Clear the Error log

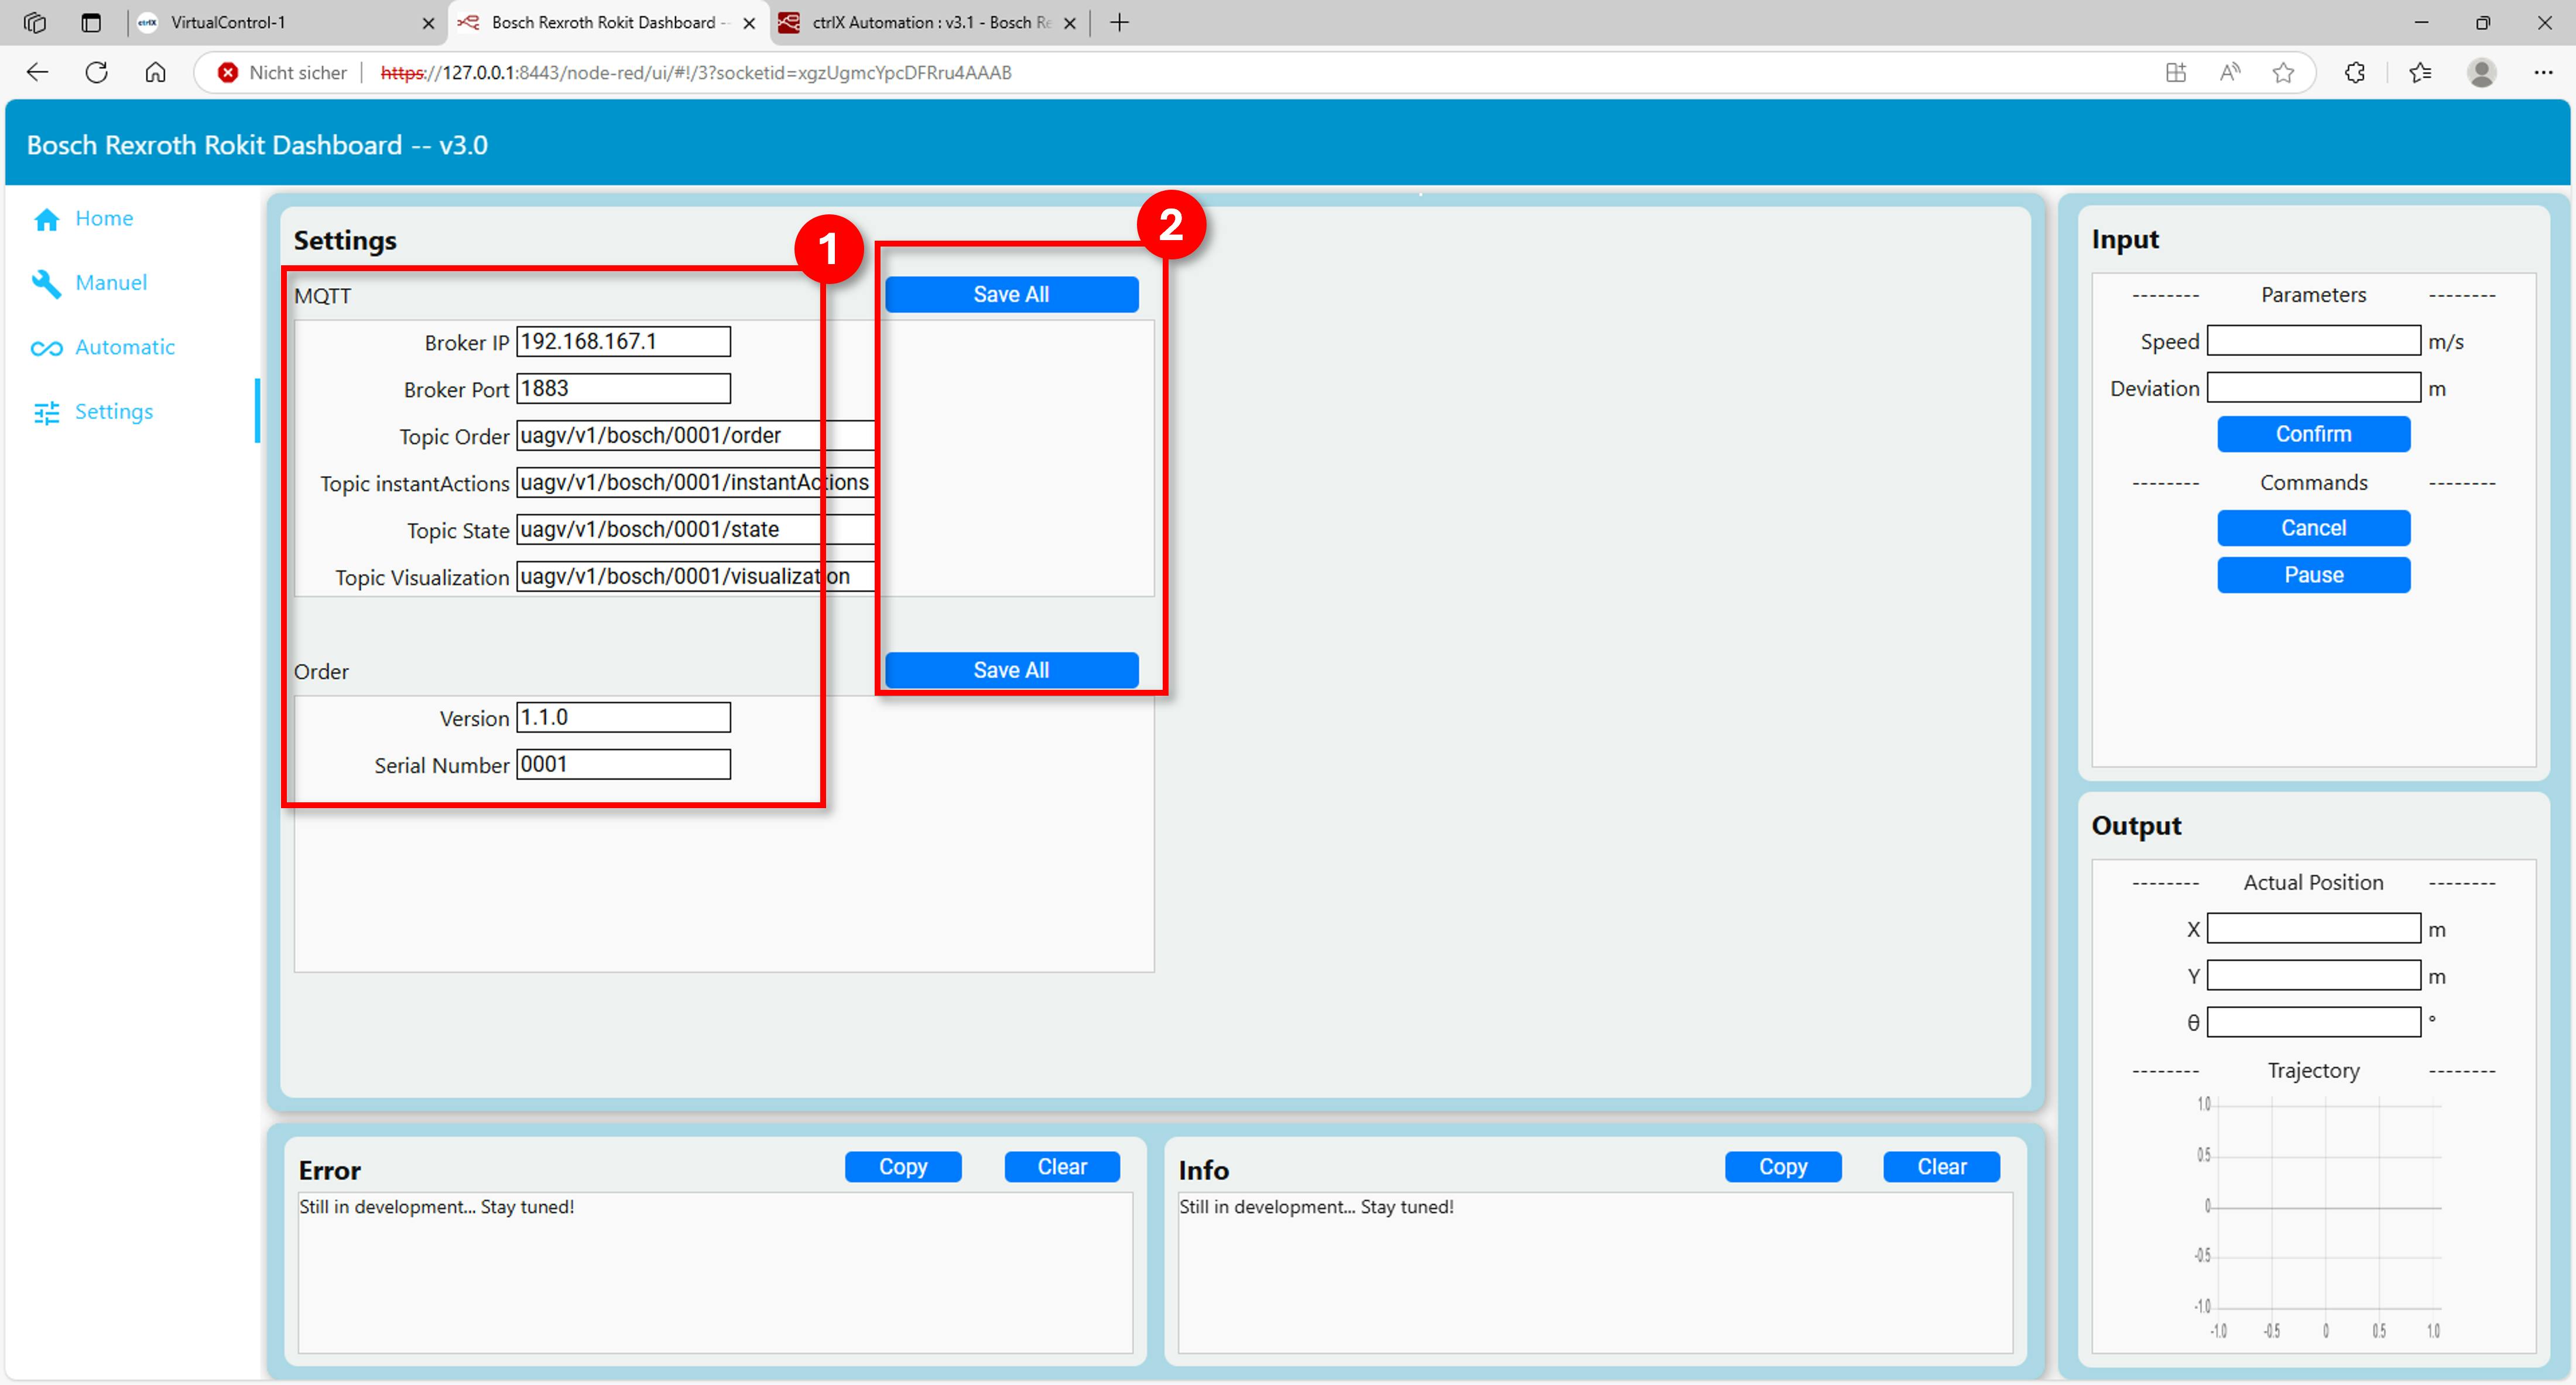point(1061,1166)
